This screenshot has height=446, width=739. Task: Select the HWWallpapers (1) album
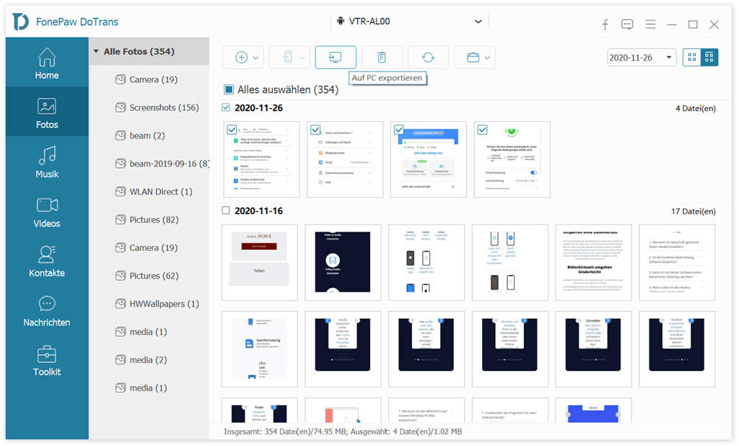(x=157, y=304)
